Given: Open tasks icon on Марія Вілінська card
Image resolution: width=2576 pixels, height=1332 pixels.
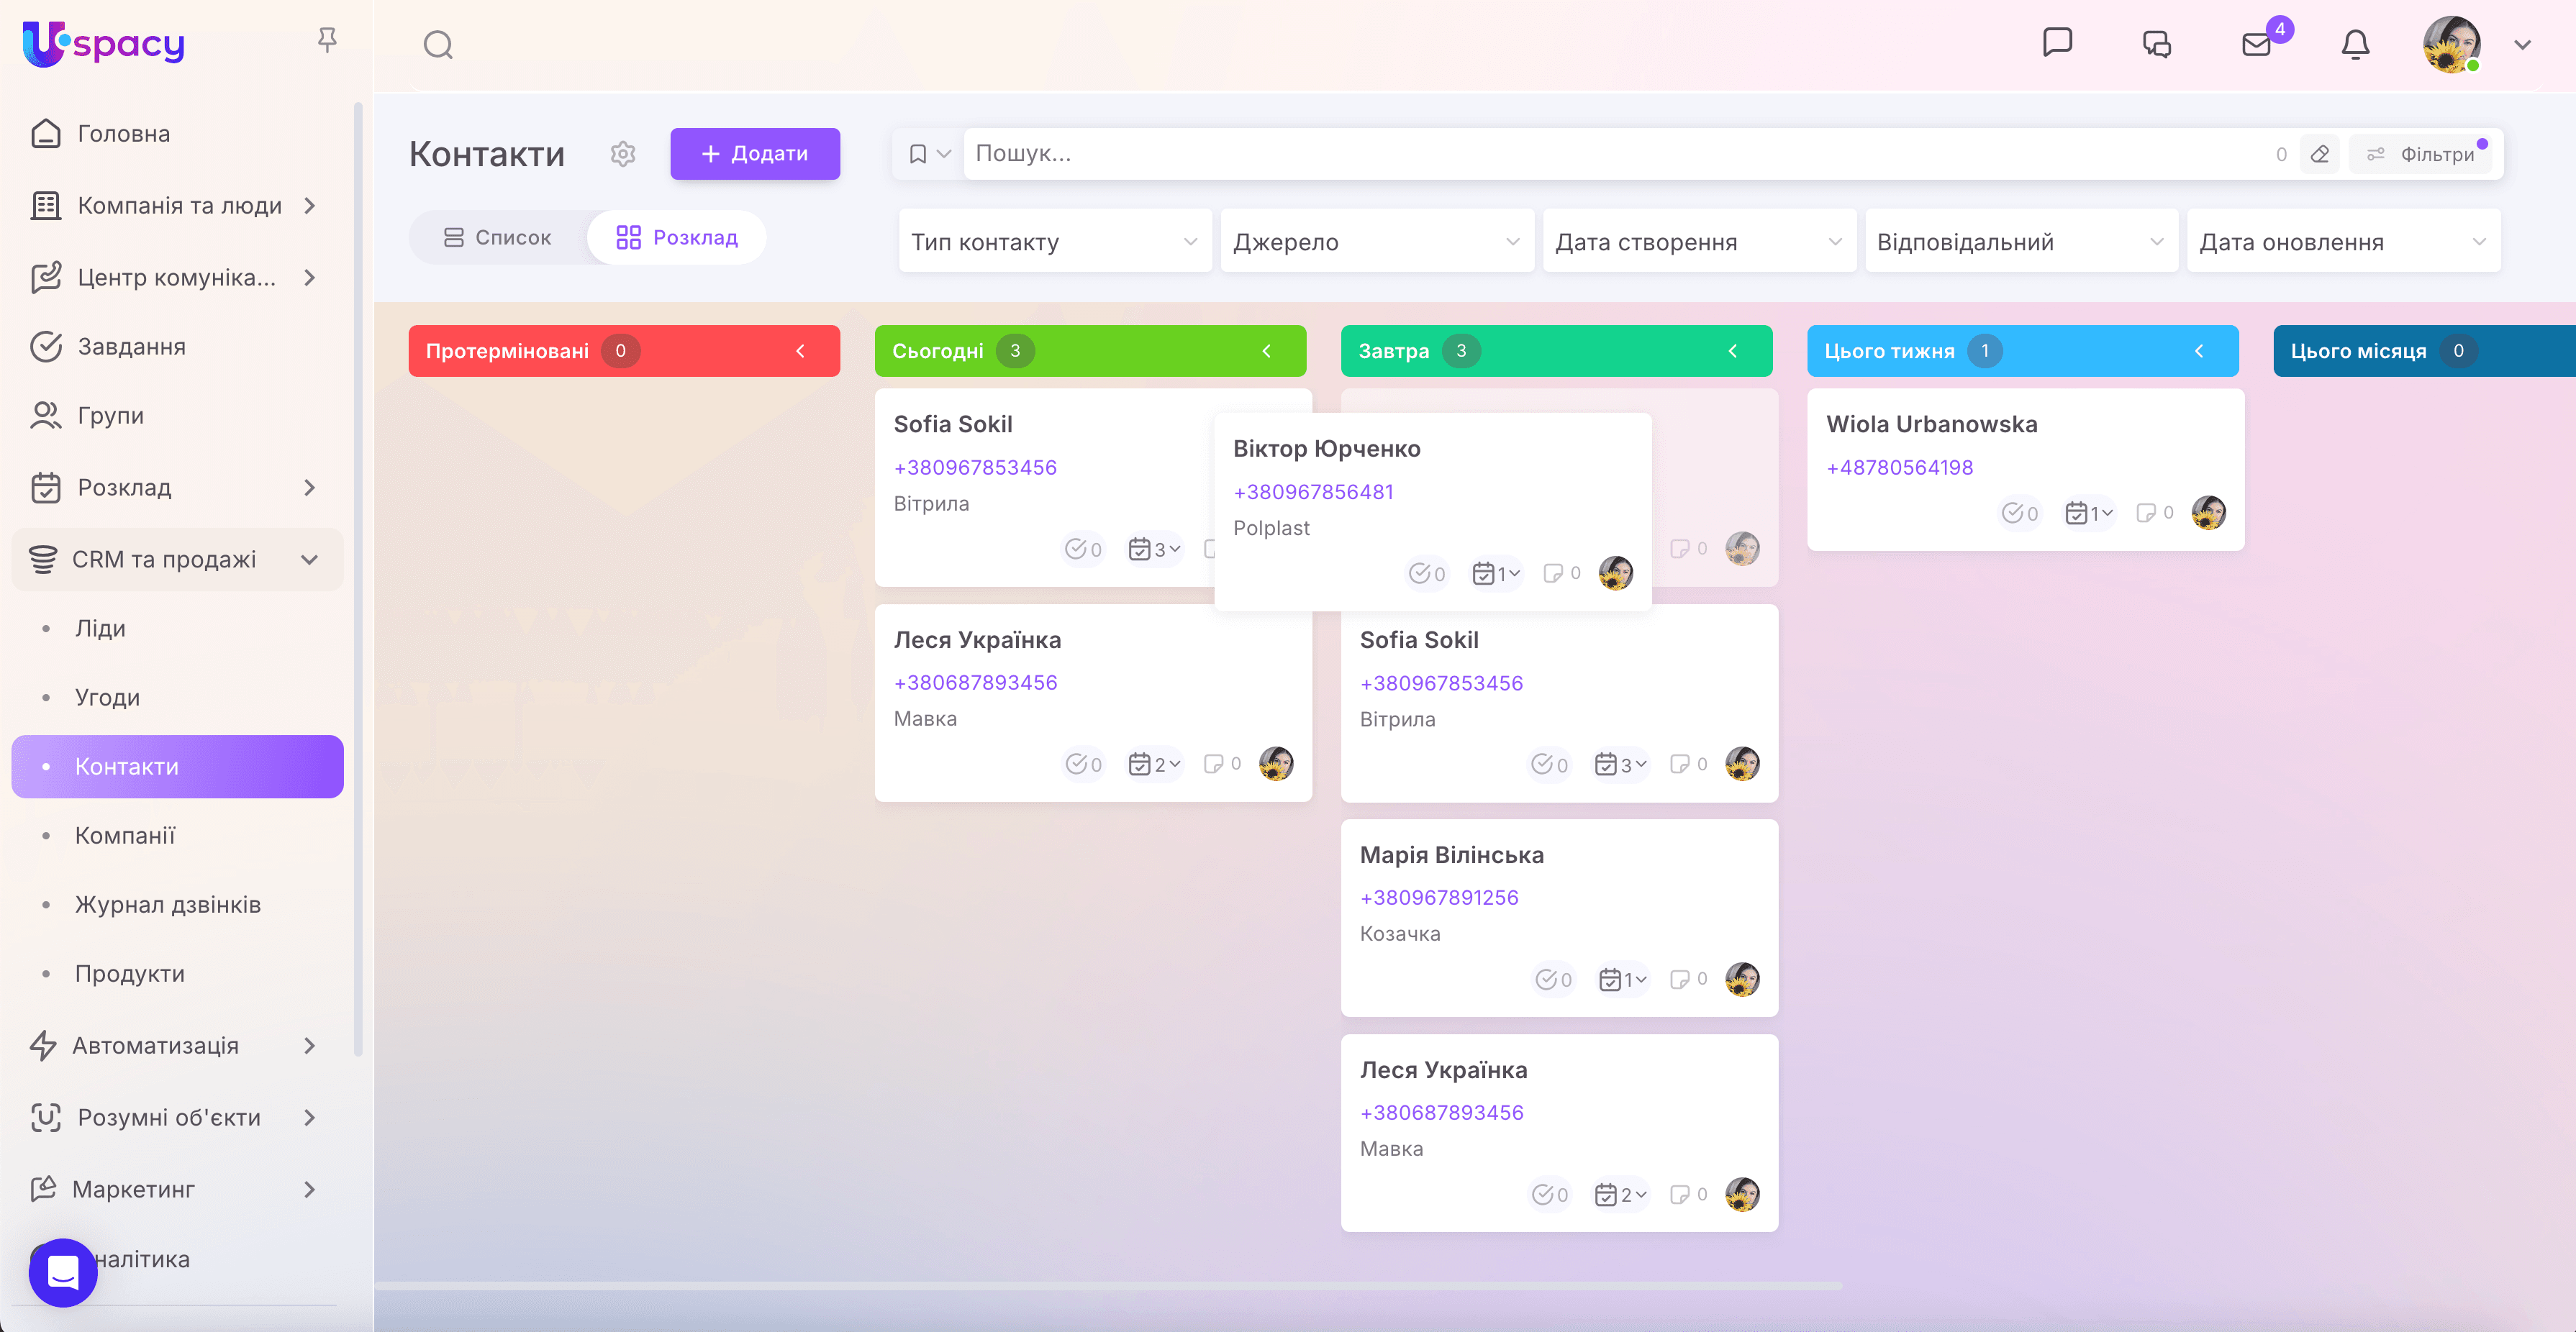Looking at the screenshot, I should 1553,980.
